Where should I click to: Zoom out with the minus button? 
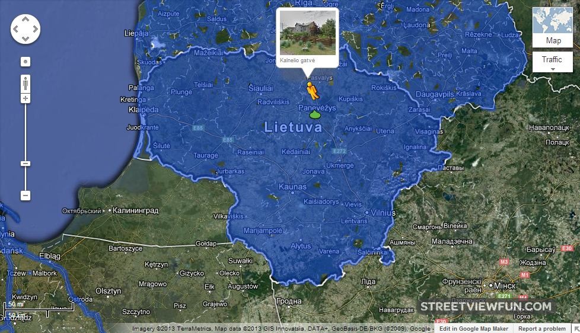26,195
